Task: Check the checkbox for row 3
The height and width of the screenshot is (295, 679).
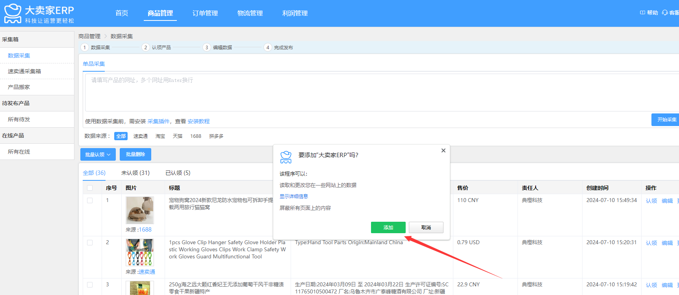Action: pos(90,285)
